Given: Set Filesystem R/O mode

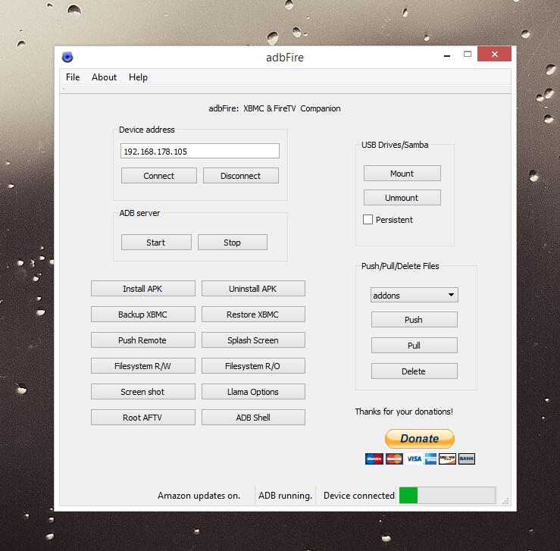Looking at the screenshot, I should click(253, 365).
